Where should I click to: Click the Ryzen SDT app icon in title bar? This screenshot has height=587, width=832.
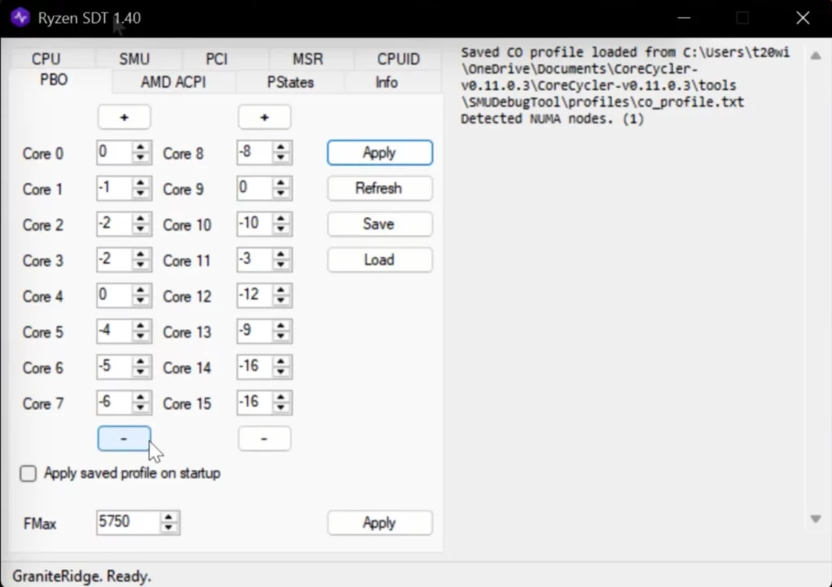pyautogui.click(x=19, y=17)
